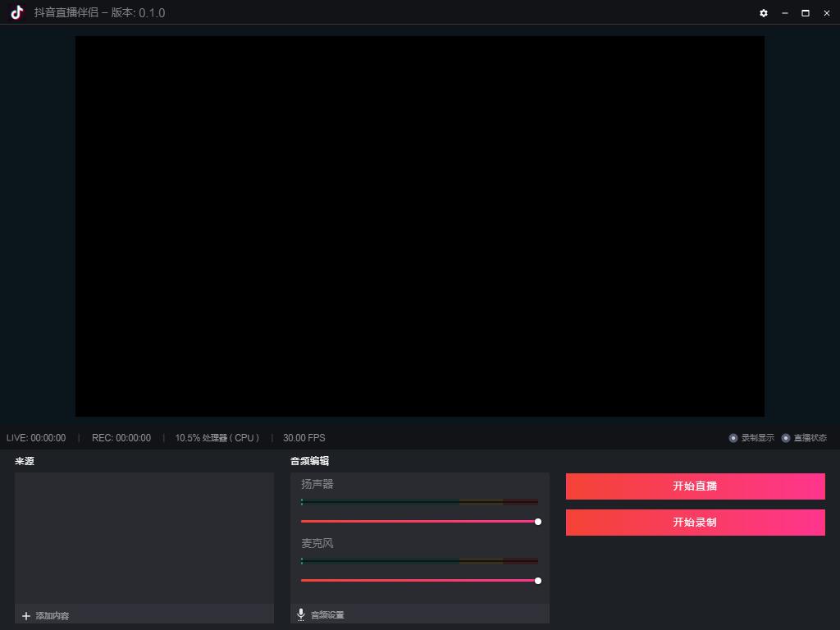This screenshot has height=630, width=840.
Task: Click inside the black preview canvas
Action: [420, 226]
